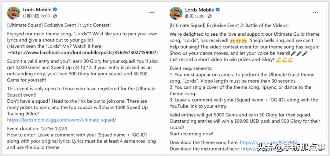Click public globe icon beside 12月16日 timestamp
The height and width of the screenshot is (156, 330).
(x=55, y=16)
